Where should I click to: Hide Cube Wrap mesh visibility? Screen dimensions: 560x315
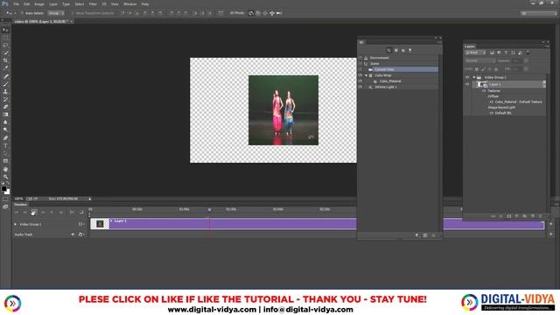pyautogui.click(x=360, y=75)
